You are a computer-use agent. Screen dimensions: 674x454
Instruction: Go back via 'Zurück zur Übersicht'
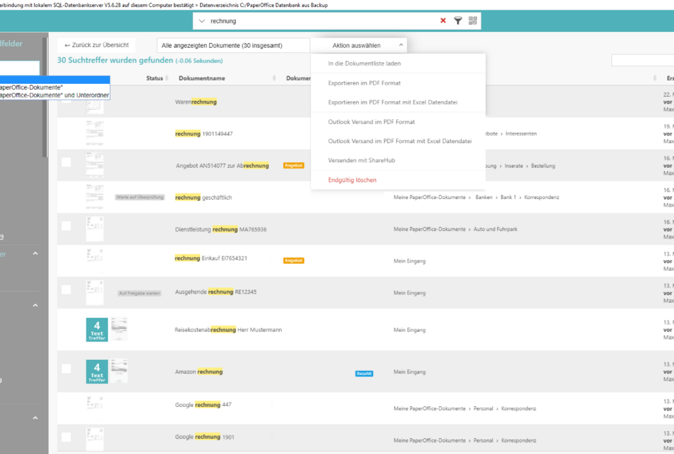(96, 45)
